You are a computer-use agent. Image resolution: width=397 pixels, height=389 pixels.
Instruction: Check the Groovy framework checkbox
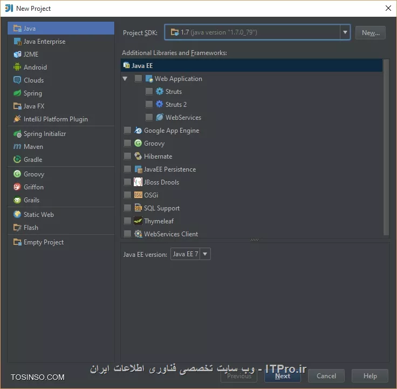[x=127, y=143]
